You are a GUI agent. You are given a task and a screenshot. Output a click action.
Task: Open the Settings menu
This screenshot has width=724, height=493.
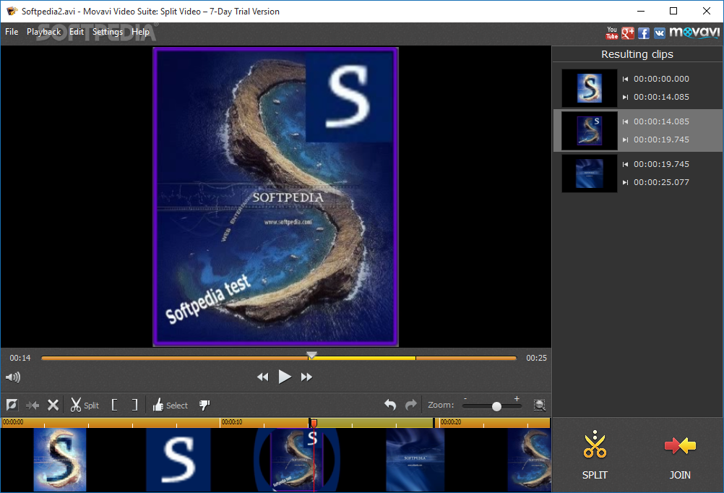pyautogui.click(x=108, y=32)
